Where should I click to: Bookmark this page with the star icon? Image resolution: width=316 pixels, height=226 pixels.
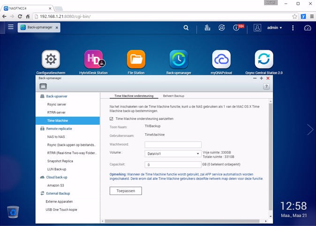pos(294,16)
